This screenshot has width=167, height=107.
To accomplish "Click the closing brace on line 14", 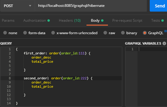I will coord(17,103).
